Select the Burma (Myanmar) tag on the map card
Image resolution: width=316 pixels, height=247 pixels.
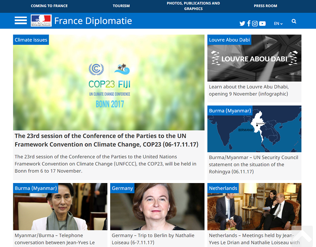pos(230,111)
